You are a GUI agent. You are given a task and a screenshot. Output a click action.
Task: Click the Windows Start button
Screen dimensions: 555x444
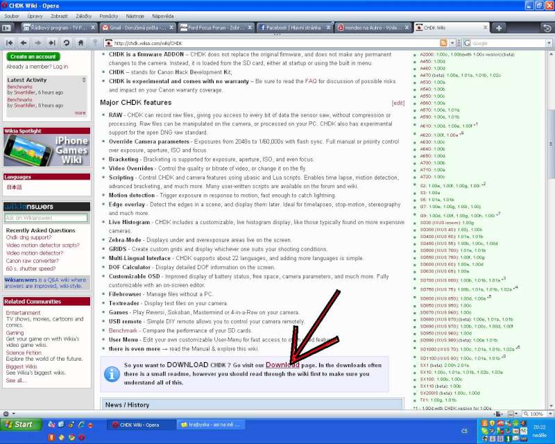pyautogui.click(x=19, y=425)
